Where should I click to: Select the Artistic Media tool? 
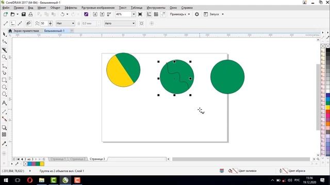click(4, 73)
